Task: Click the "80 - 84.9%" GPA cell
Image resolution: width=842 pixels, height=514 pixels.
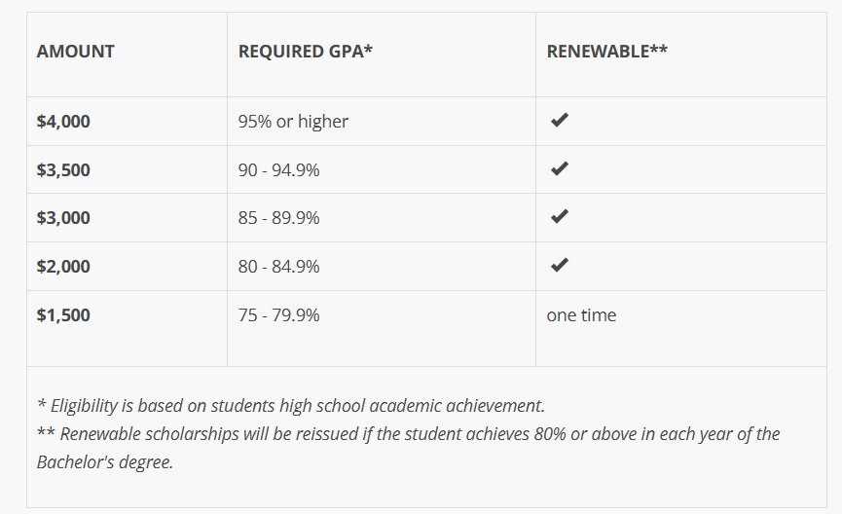Action: 278,266
